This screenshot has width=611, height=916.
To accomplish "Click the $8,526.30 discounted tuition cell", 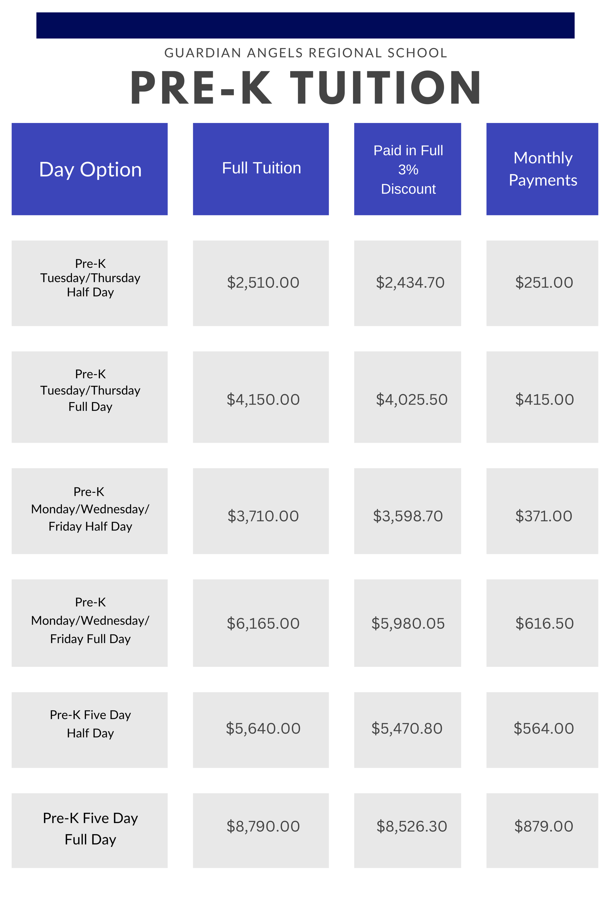I will tap(411, 826).
